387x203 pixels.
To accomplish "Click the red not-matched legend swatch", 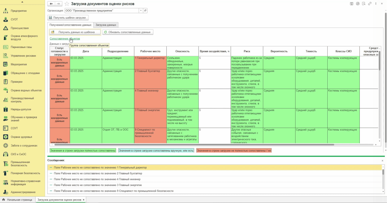I will tap(234, 151).
